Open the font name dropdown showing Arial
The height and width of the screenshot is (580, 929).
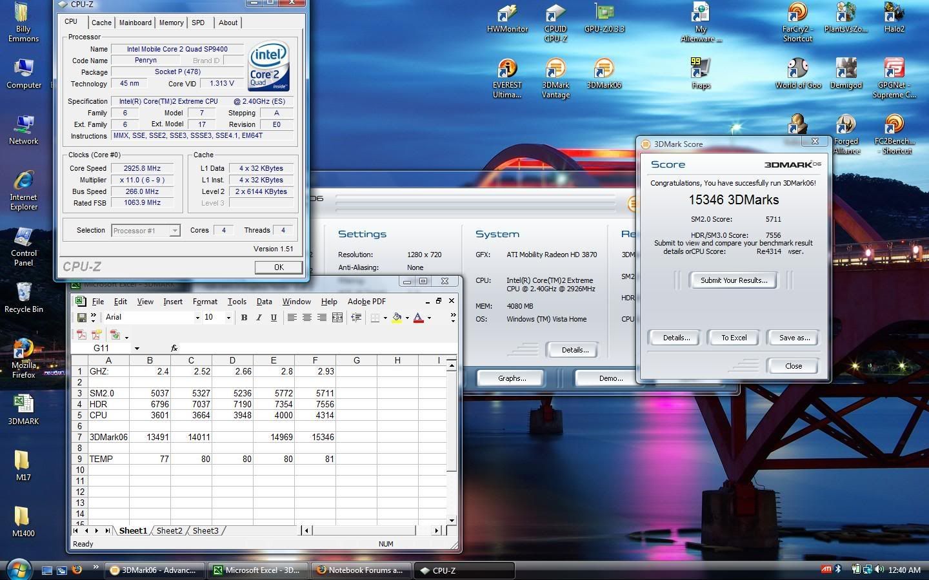(197, 318)
